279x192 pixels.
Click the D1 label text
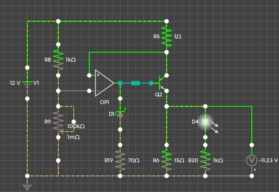point(111,114)
